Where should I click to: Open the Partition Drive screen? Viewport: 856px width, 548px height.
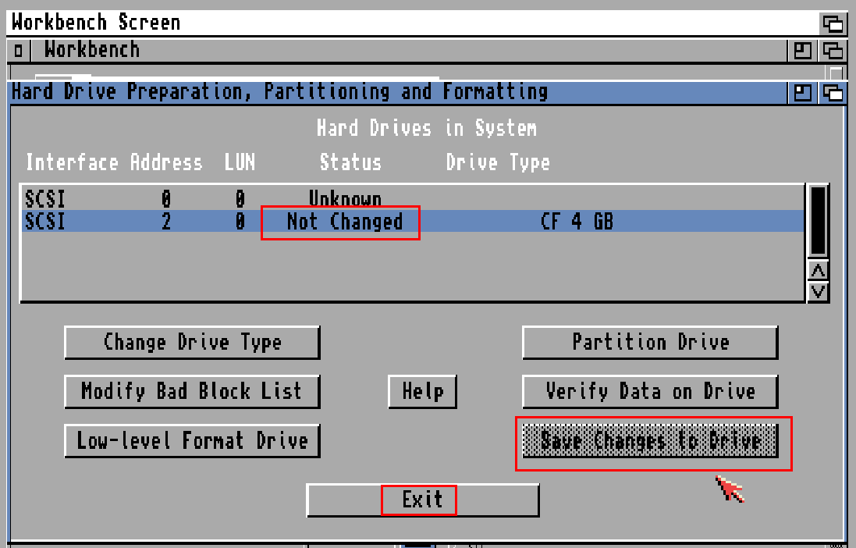[649, 342]
